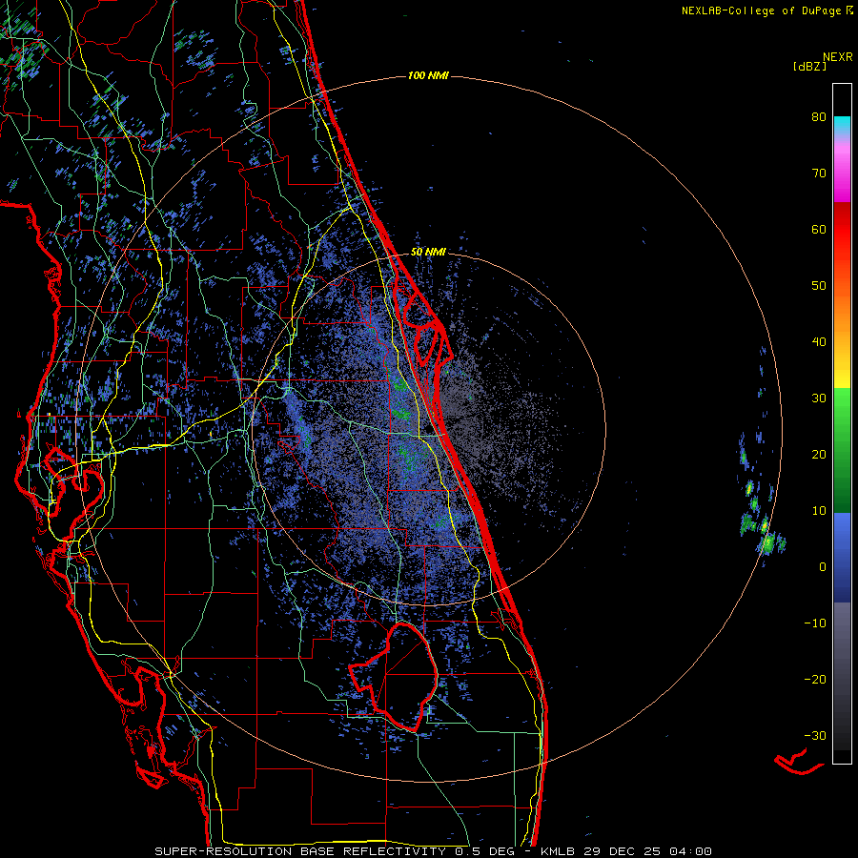The height and width of the screenshot is (858, 858).
Task: Click the bright green segment of color bar
Action: coord(842,408)
